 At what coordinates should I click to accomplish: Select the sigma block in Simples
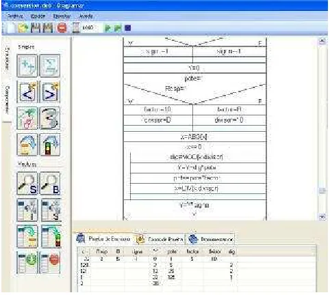[x=50, y=66]
